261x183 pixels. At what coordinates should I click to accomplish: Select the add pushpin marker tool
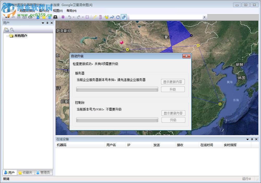(x=106, y=17)
